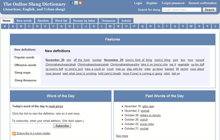Browse words starting with Z

pyautogui.click(x=215, y=26)
